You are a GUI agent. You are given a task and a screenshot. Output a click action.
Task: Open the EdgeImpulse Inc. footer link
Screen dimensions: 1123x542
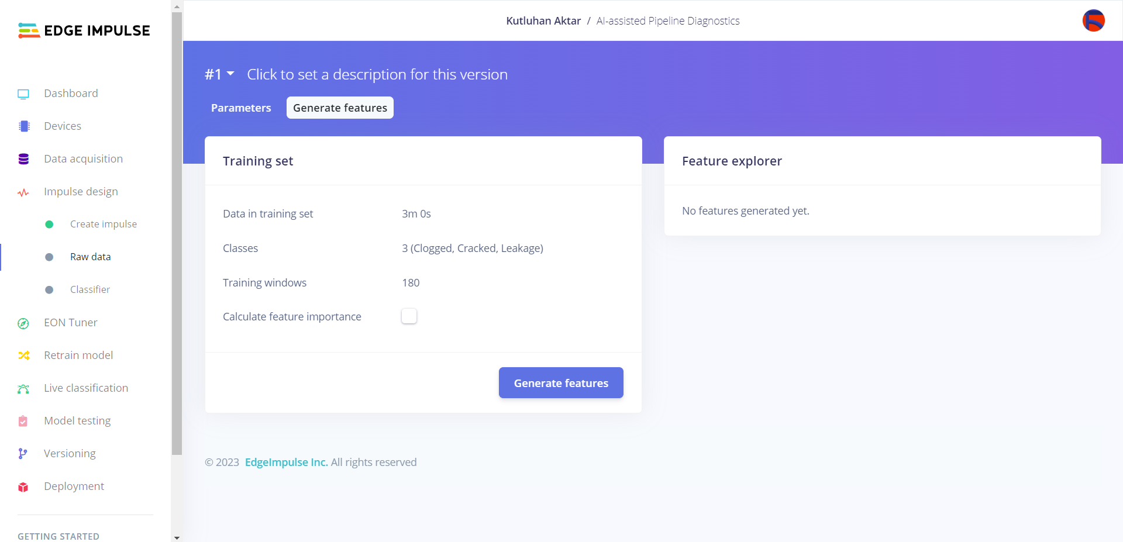tap(286, 462)
